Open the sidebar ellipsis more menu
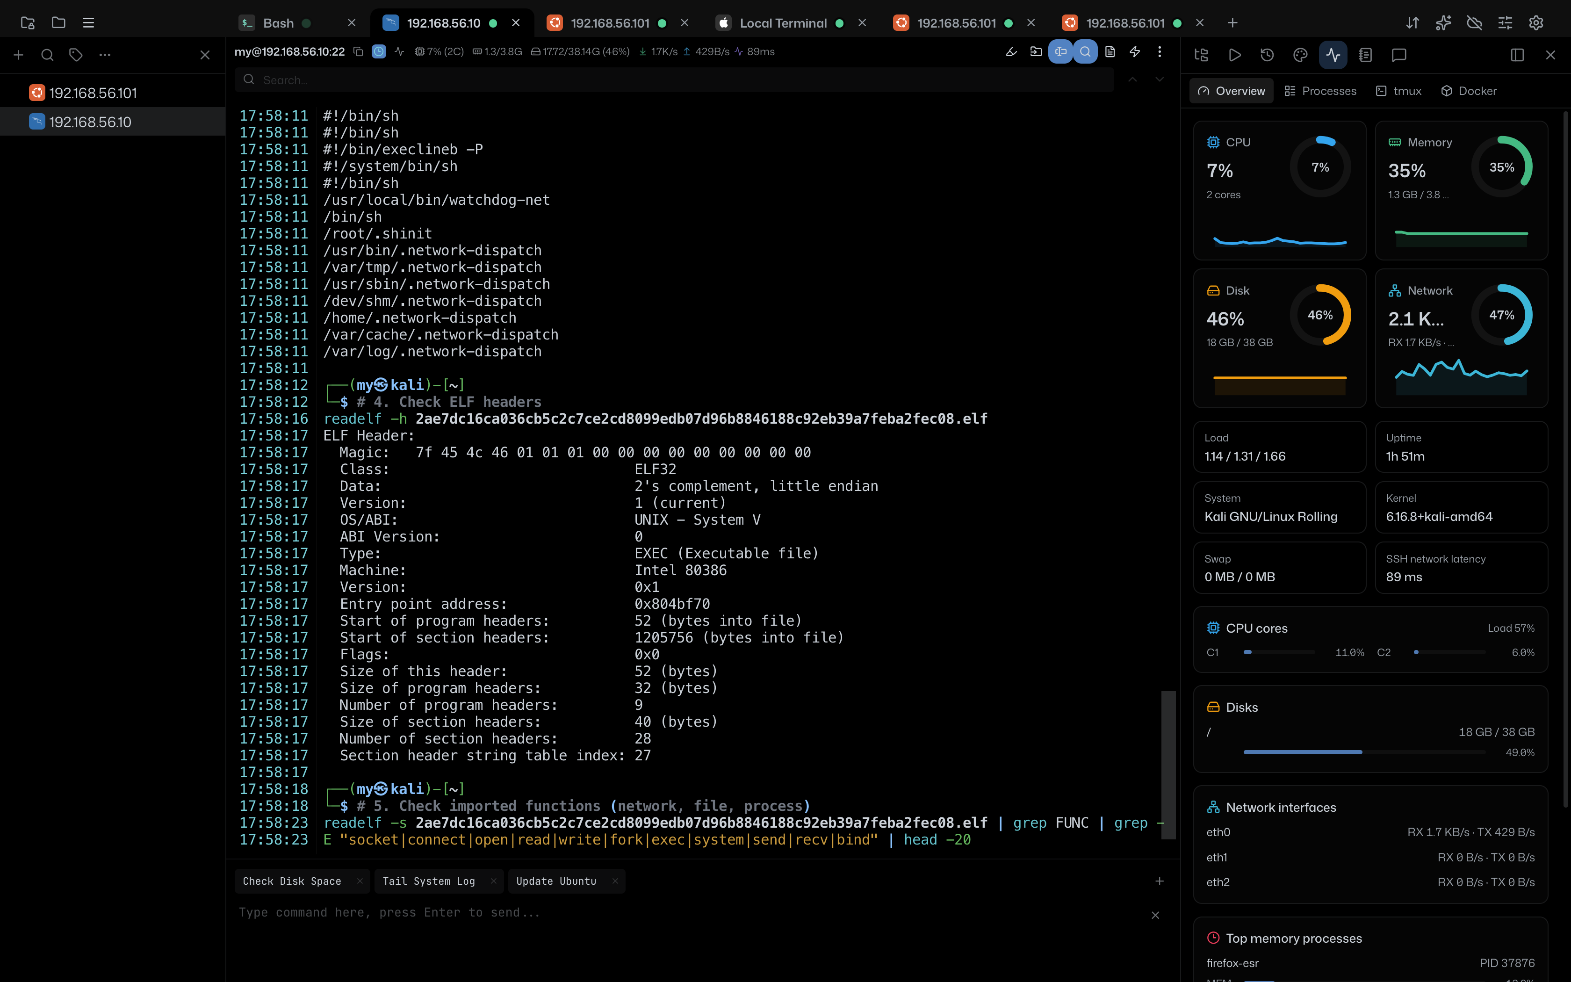The height and width of the screenshot is (982, 1571). 105,55
